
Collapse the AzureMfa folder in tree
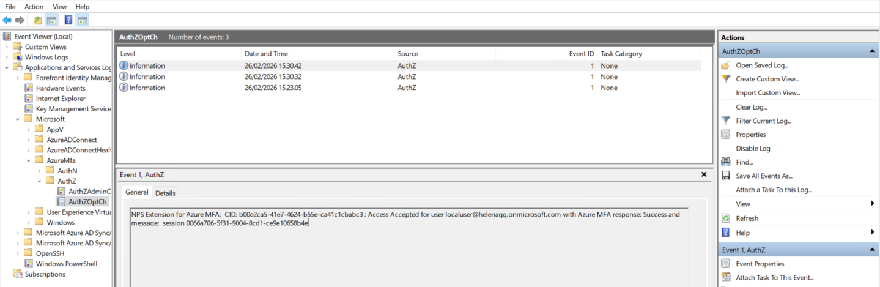[x=29, y=160]
